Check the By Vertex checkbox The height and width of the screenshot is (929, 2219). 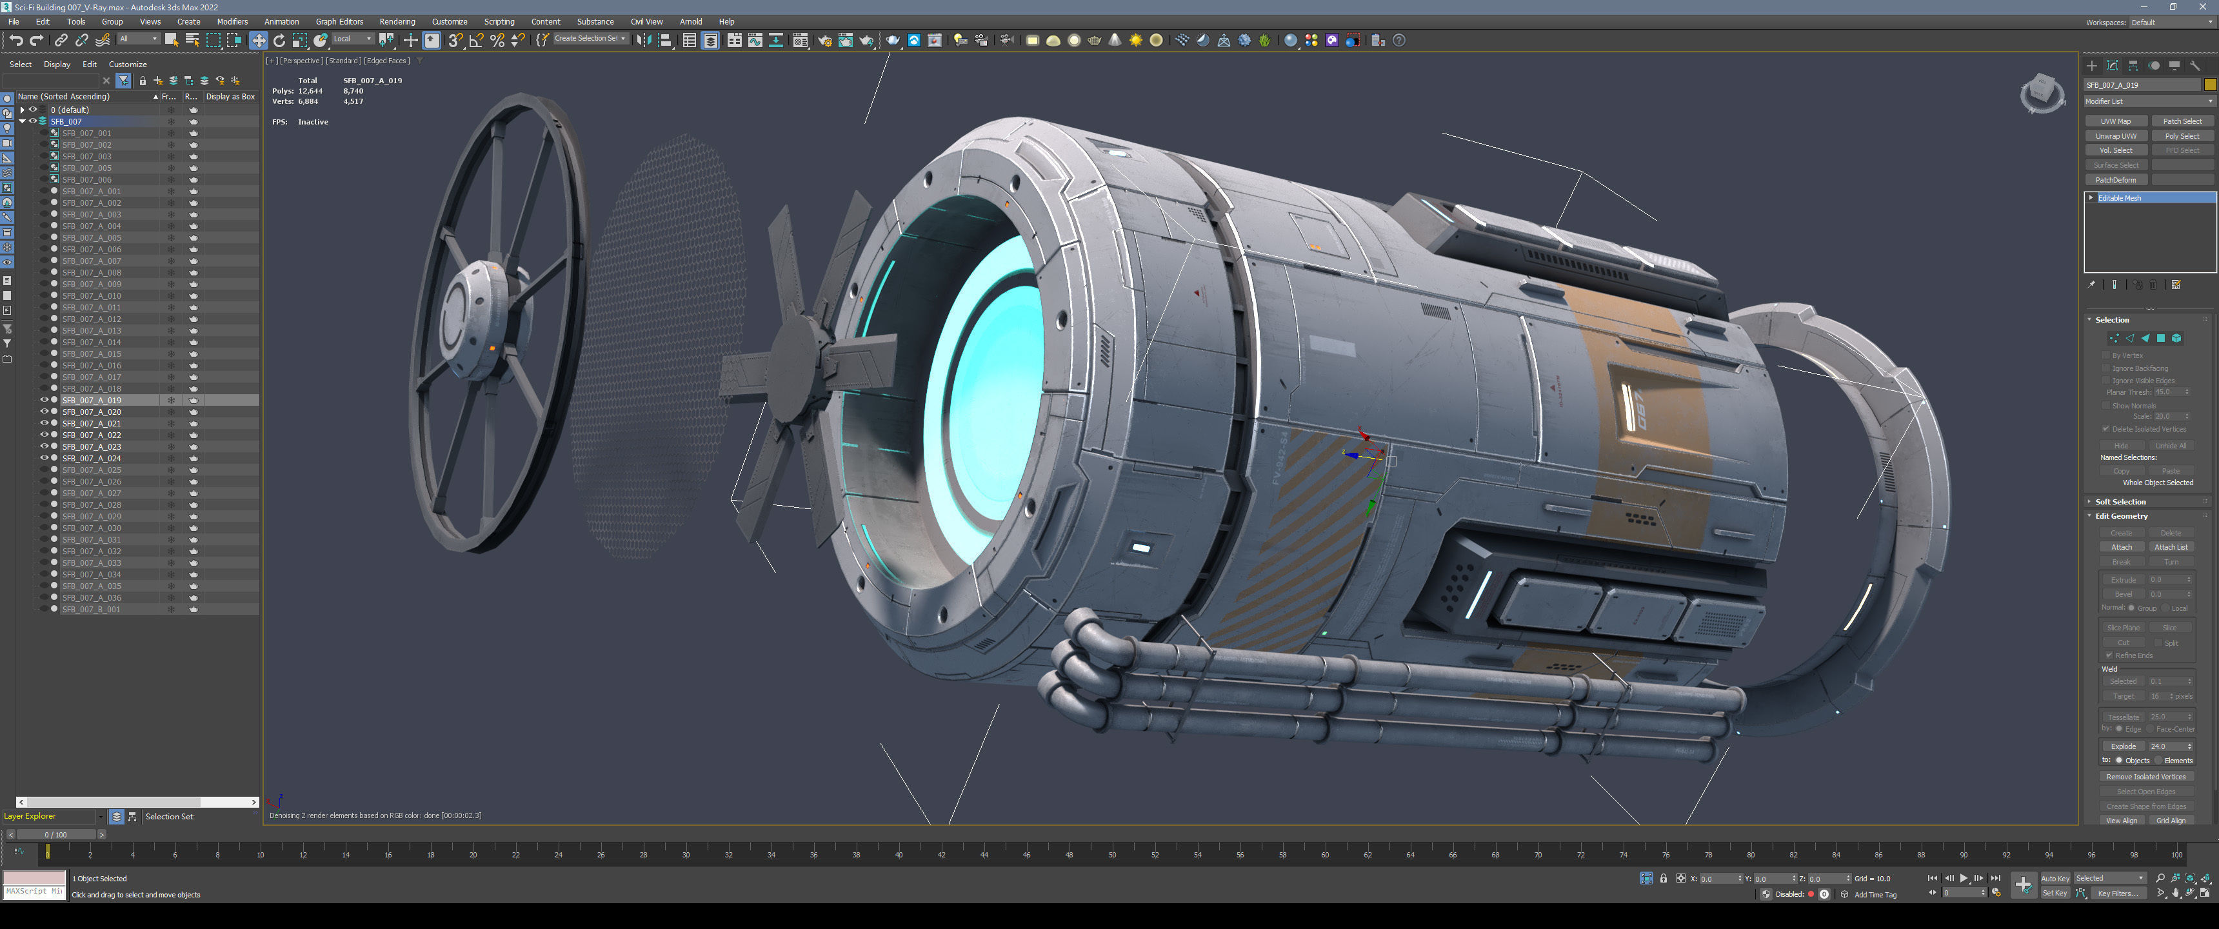pos(2106,355)
